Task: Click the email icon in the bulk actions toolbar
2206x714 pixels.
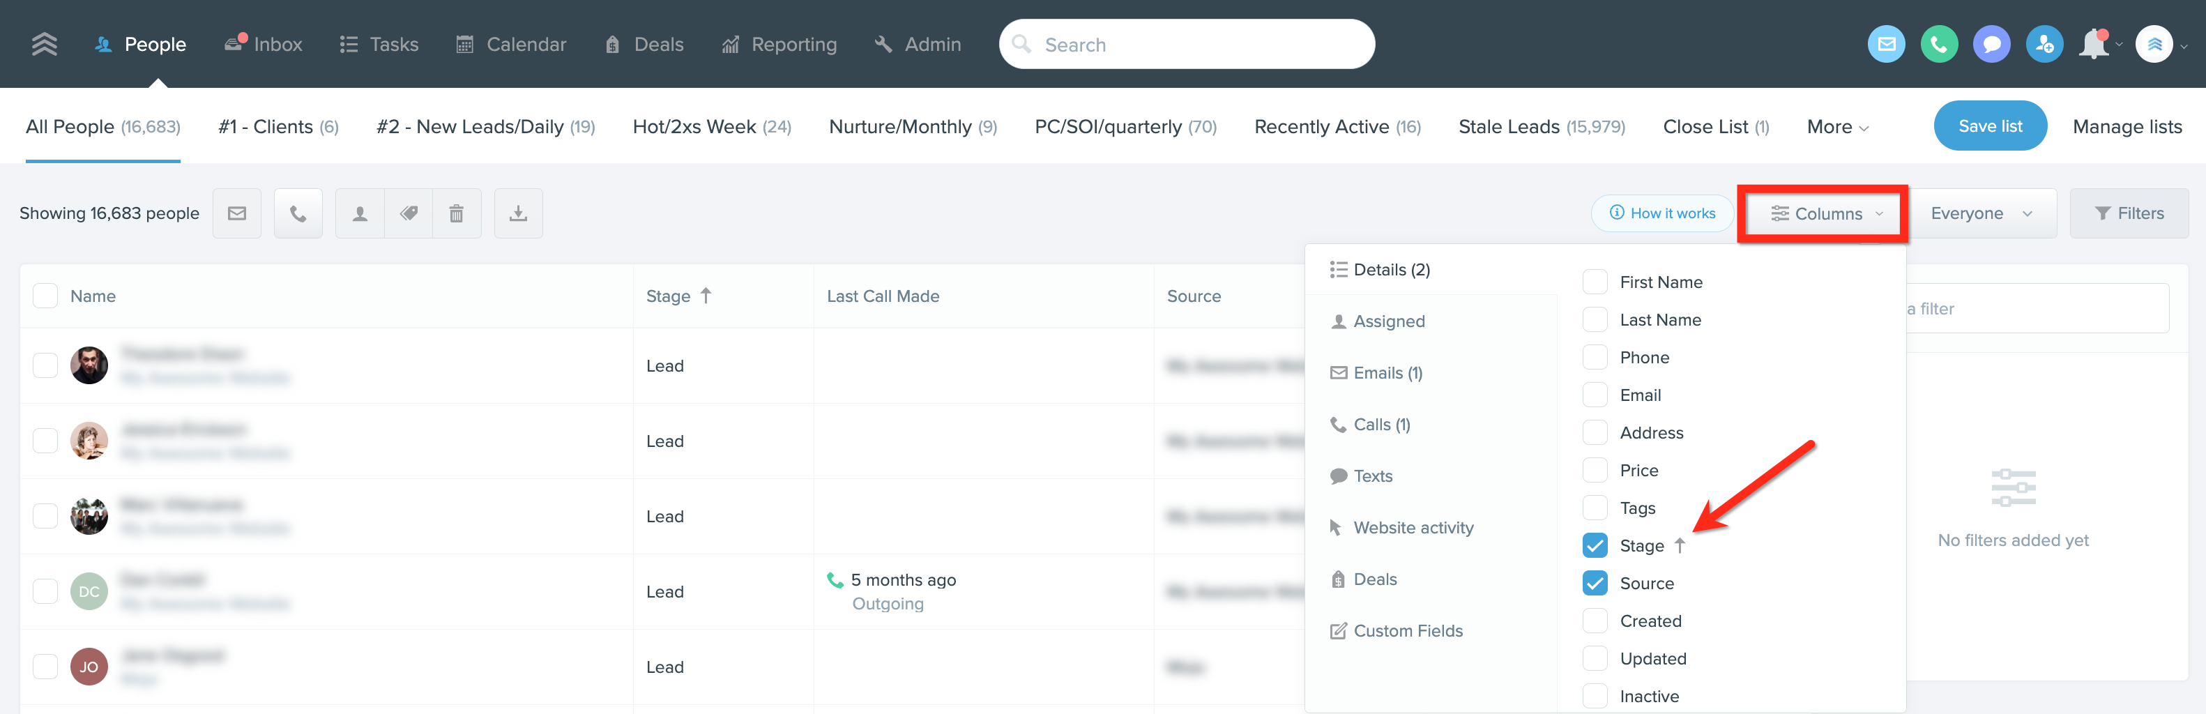Action: pyautogui.click(x=236, y=212)
